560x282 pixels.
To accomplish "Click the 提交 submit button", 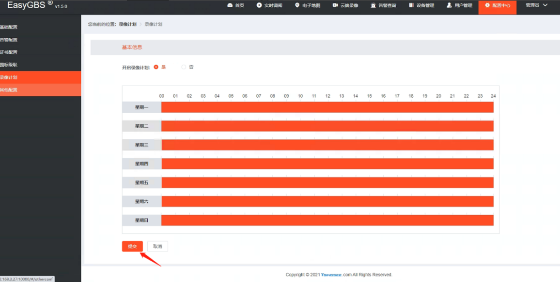I will (133, 246).
